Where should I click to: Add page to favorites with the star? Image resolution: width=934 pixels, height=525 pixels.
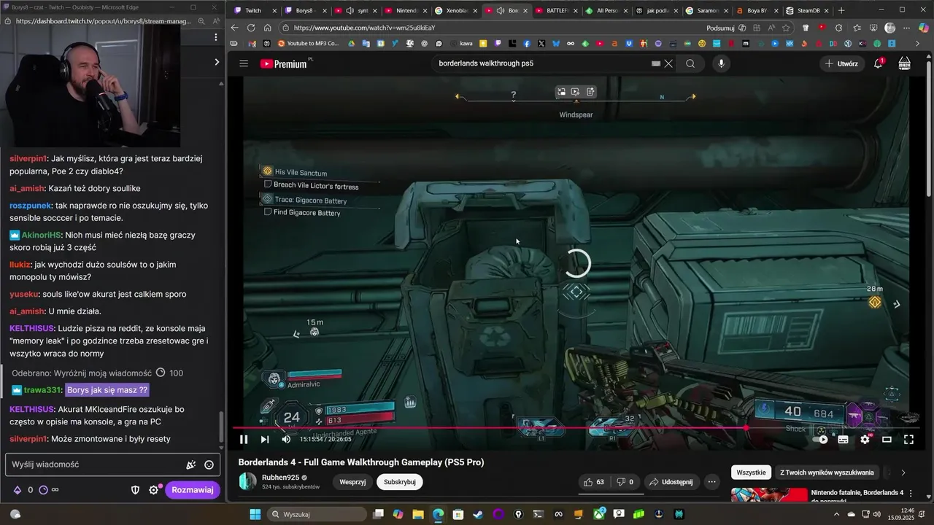[x=786, y=28]
